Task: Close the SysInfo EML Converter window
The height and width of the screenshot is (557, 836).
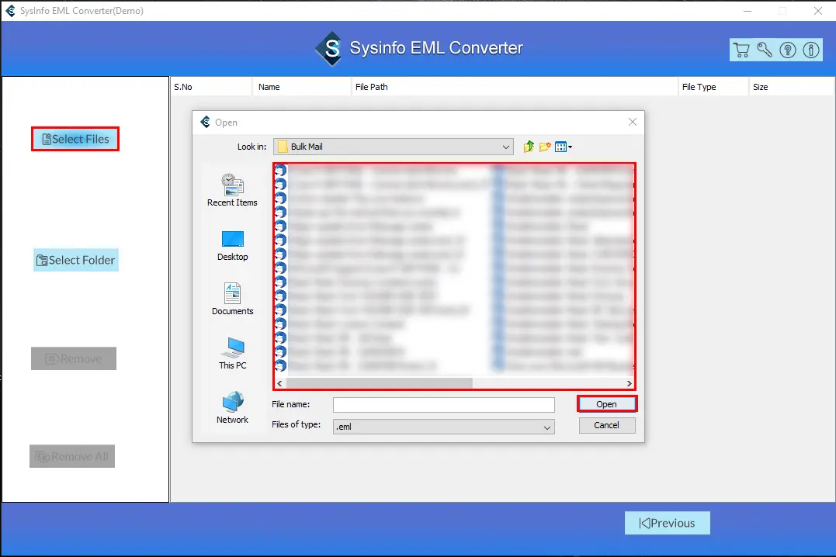Action: pos(818,11)
